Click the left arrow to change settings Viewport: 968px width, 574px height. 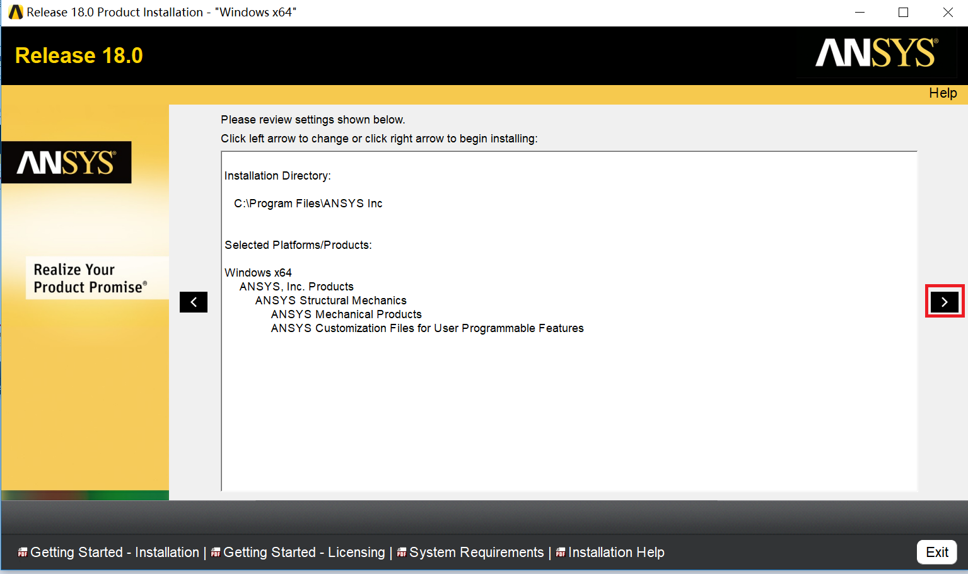coord(194,302)
